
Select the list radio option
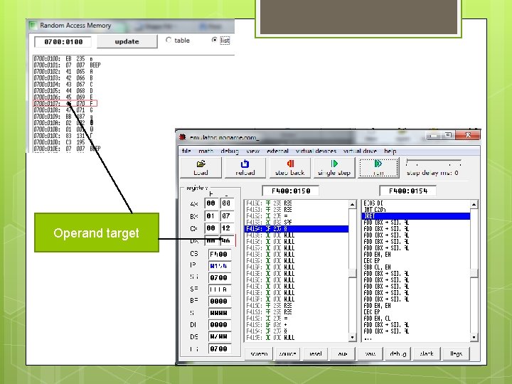click(214, 40)
